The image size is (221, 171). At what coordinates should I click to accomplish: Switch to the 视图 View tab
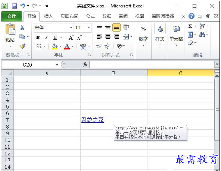point(140,16)
